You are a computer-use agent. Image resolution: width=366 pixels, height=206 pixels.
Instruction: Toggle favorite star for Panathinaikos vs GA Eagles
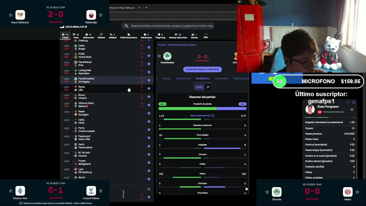(x=149, y=80)
